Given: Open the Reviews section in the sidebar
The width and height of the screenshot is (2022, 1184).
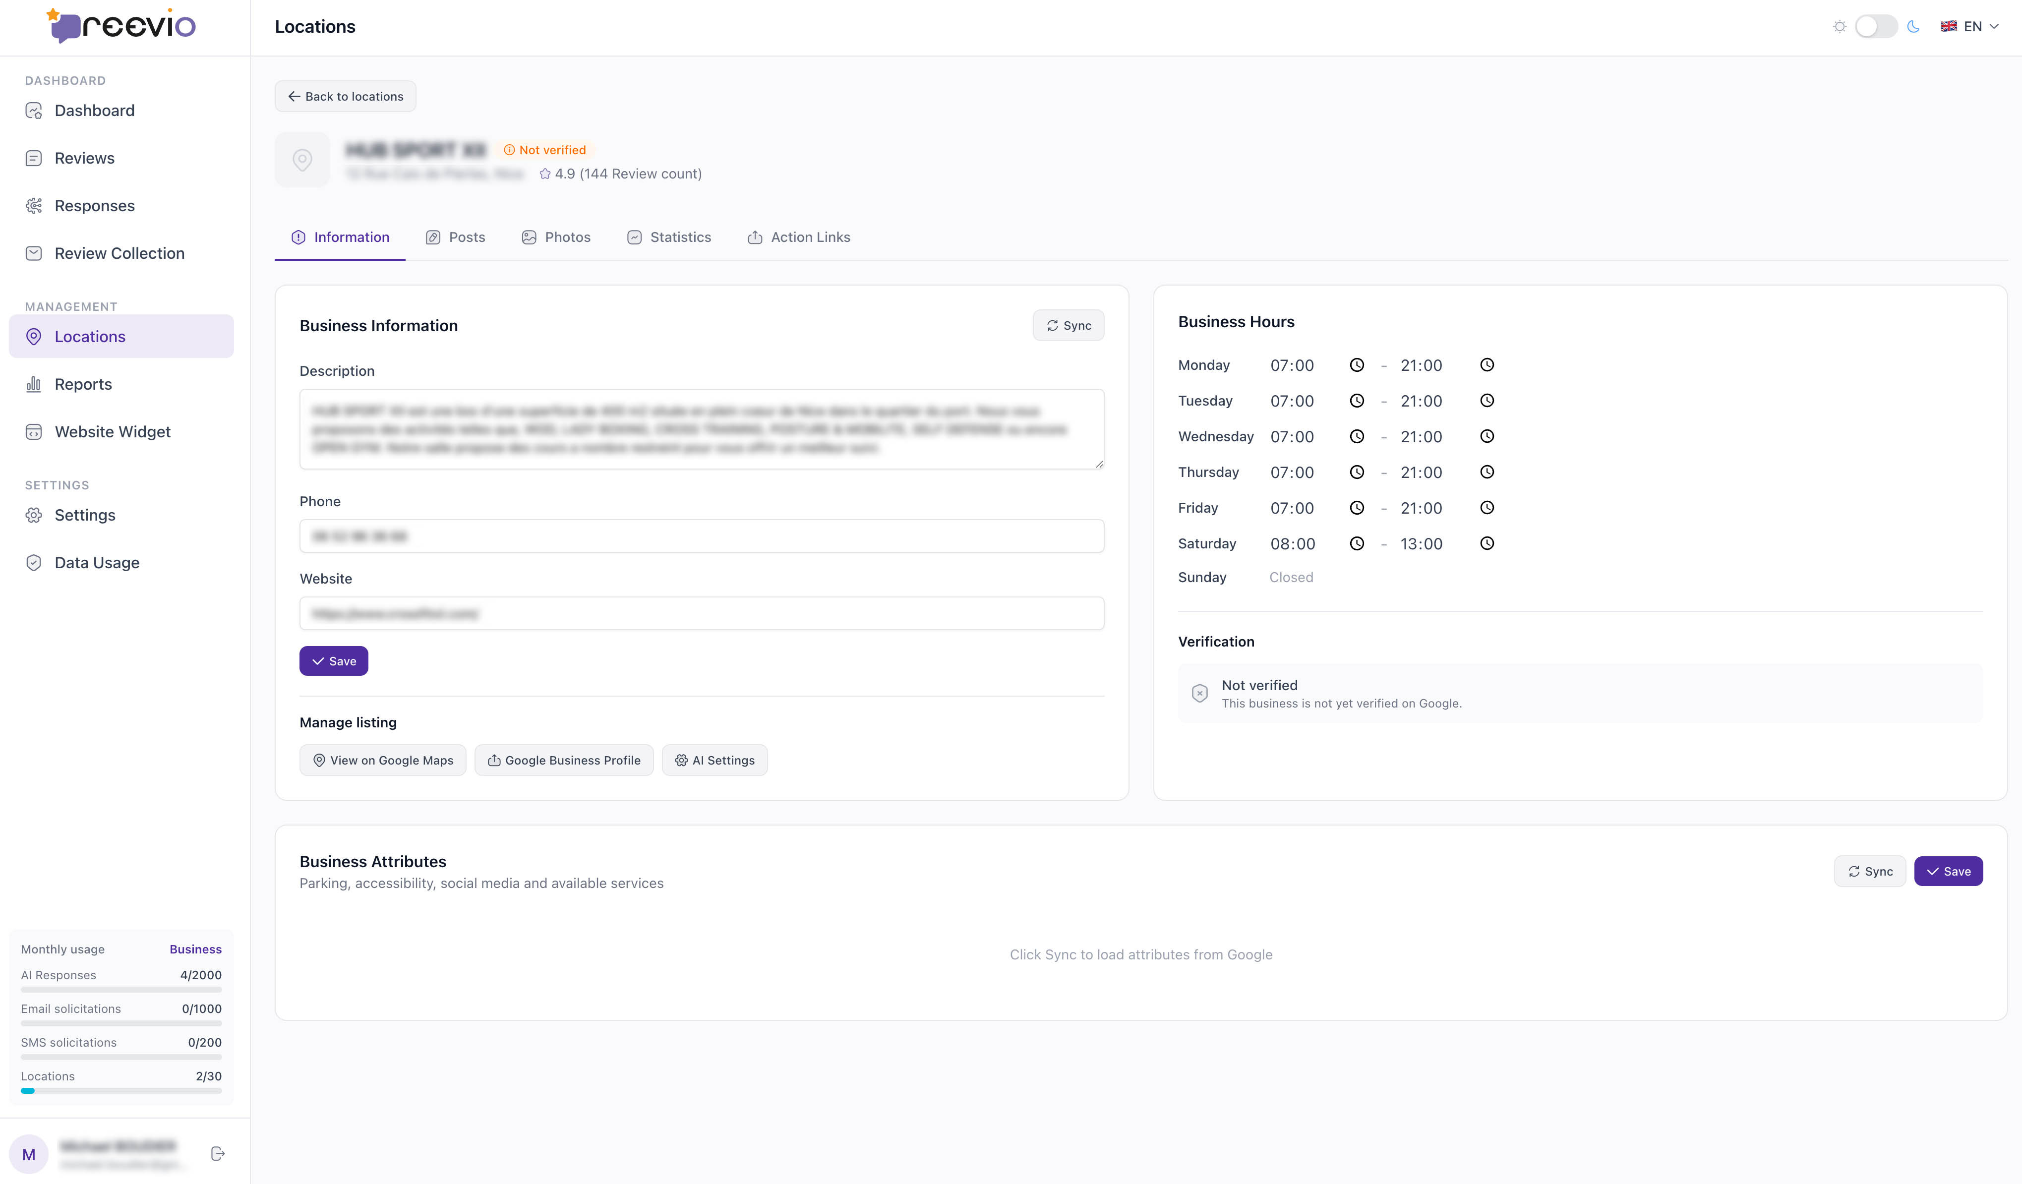Looking at the screenshot, I should tap(84, 158).
